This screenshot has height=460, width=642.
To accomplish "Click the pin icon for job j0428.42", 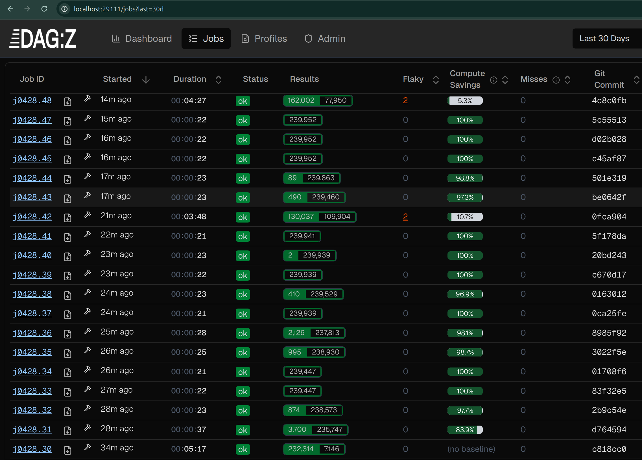I will 88,215.
